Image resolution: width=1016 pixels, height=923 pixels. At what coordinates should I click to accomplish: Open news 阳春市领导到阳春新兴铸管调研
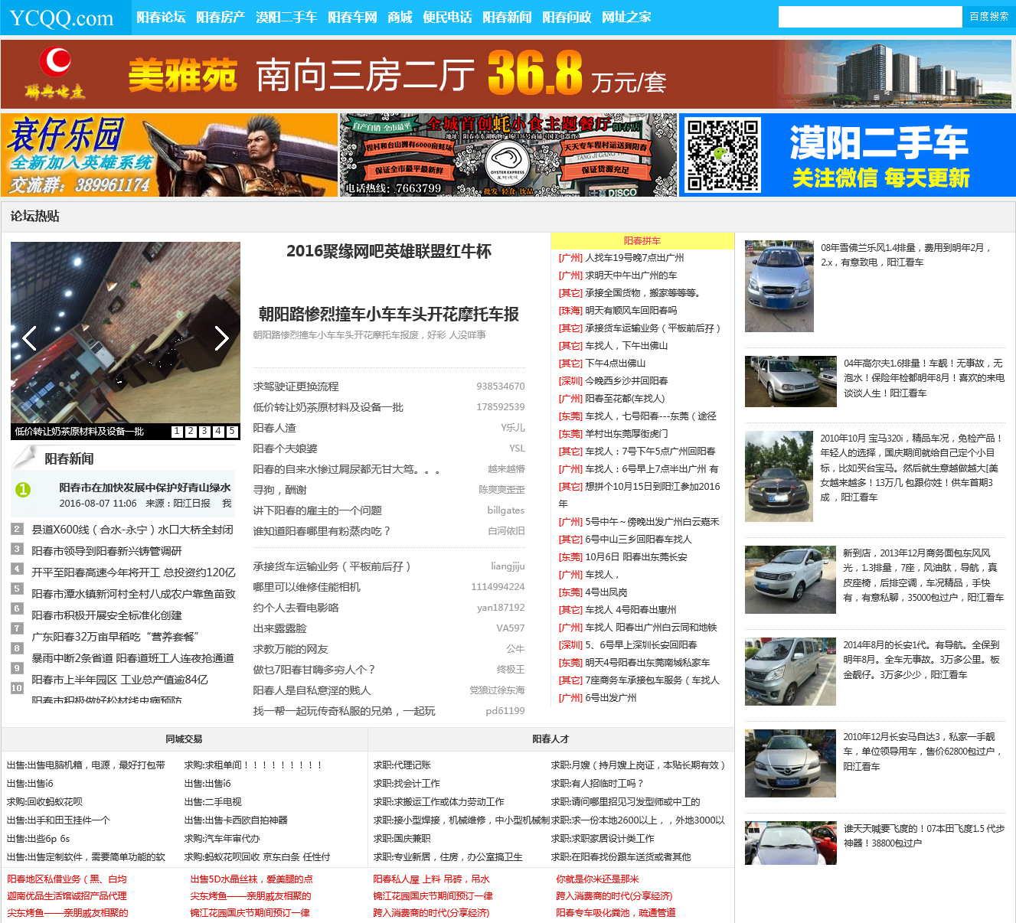pyautogui.click(x=106, y=551)
